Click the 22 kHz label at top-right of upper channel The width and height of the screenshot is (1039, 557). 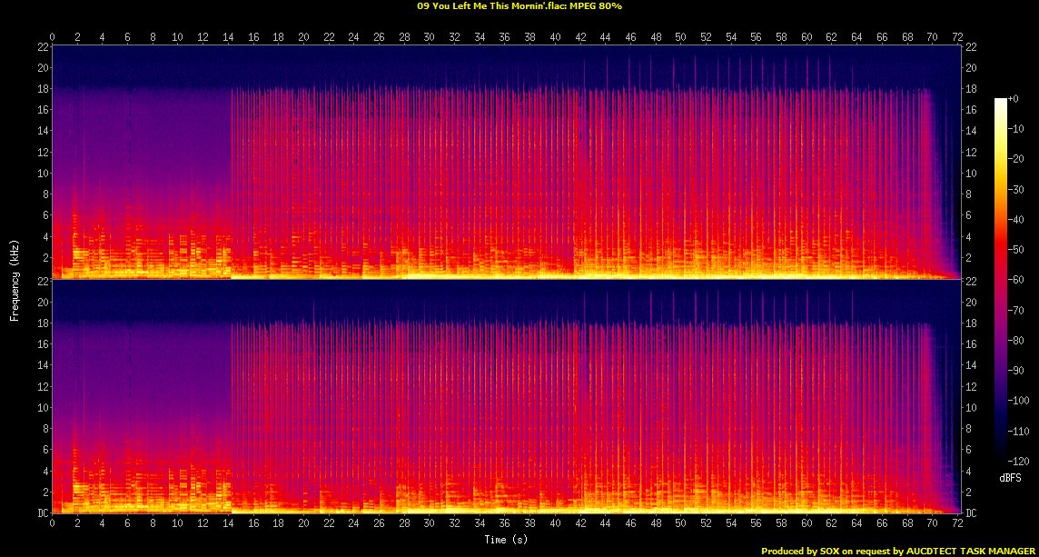(971, 47)
